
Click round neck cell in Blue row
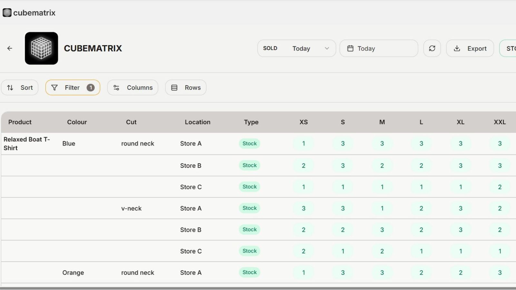(138, 144)
